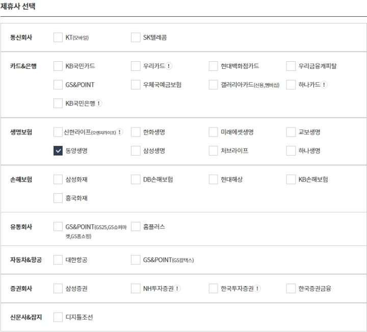
Task: Click the 디지틀조선 label text
Action: 80,317
